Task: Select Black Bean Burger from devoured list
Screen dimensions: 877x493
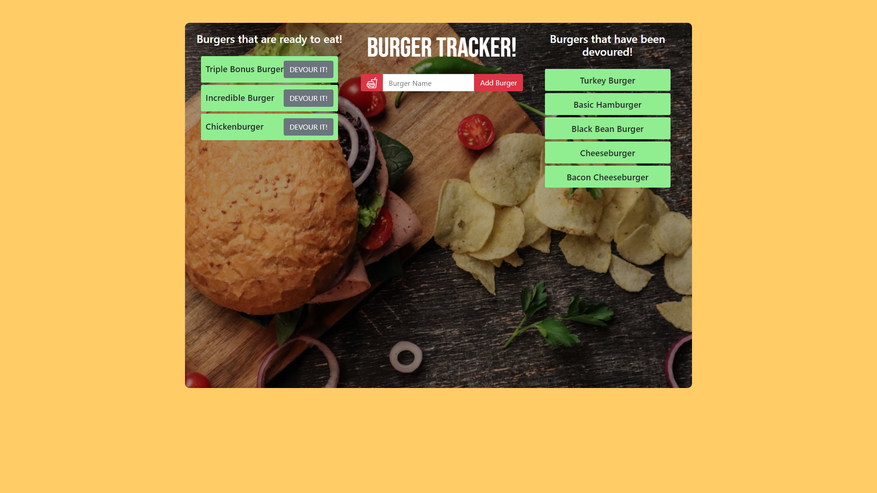Action: coord(607,128)
